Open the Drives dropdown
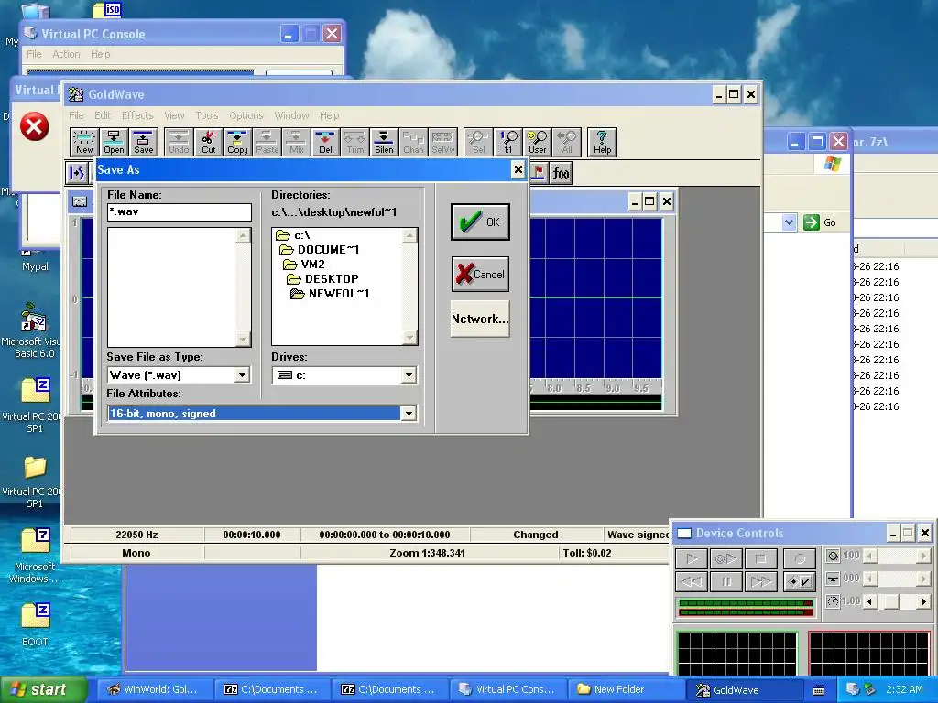Image resolution: width=938 pixels, height=703 pixels. (x=409, y=375)
